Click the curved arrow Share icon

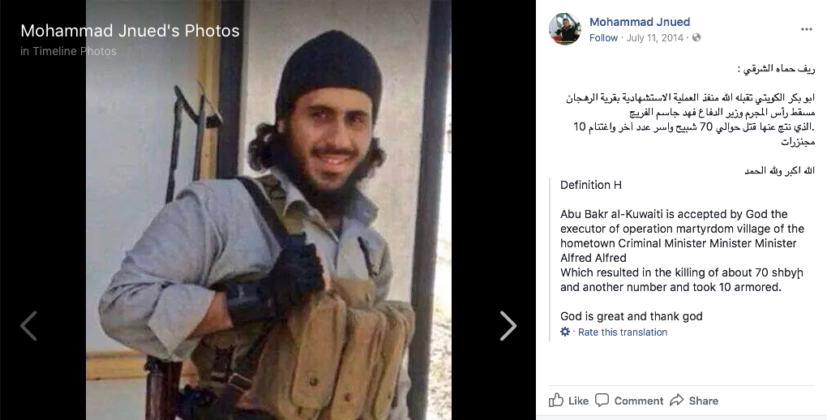click(677, 400)
